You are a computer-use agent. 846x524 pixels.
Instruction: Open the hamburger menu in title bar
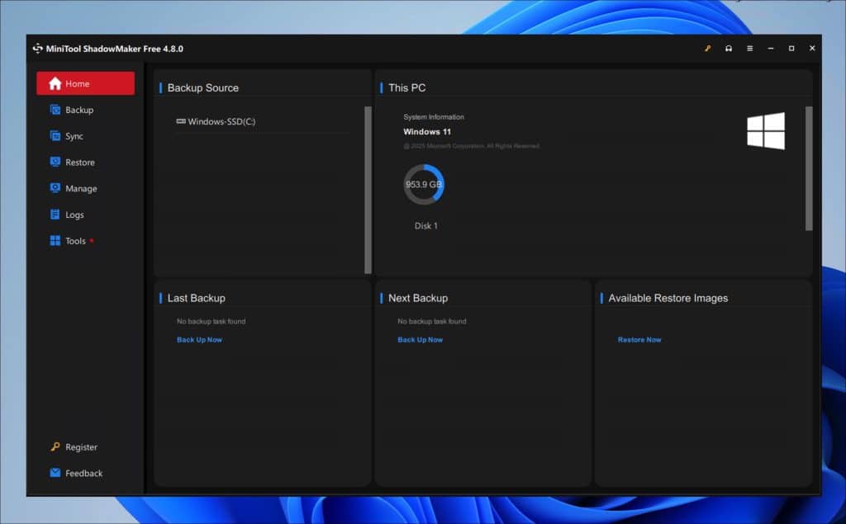click(x=749, y=49)
